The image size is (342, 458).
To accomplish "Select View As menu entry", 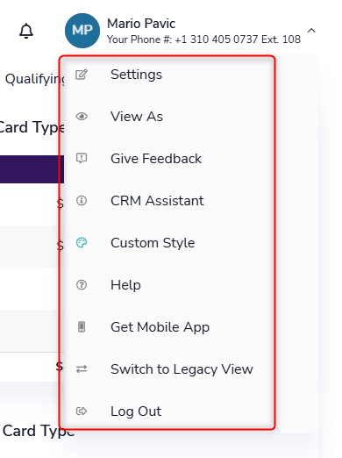I will tap(167, 117).
